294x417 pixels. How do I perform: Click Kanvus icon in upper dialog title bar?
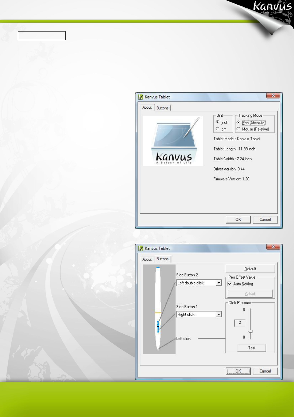click(141, 97)
